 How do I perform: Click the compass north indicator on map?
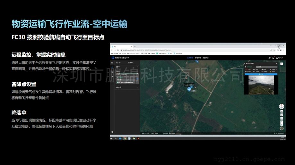tap(282, 105)
